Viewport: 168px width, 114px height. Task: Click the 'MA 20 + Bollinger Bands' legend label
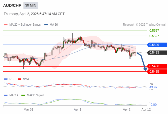(25, 25)
